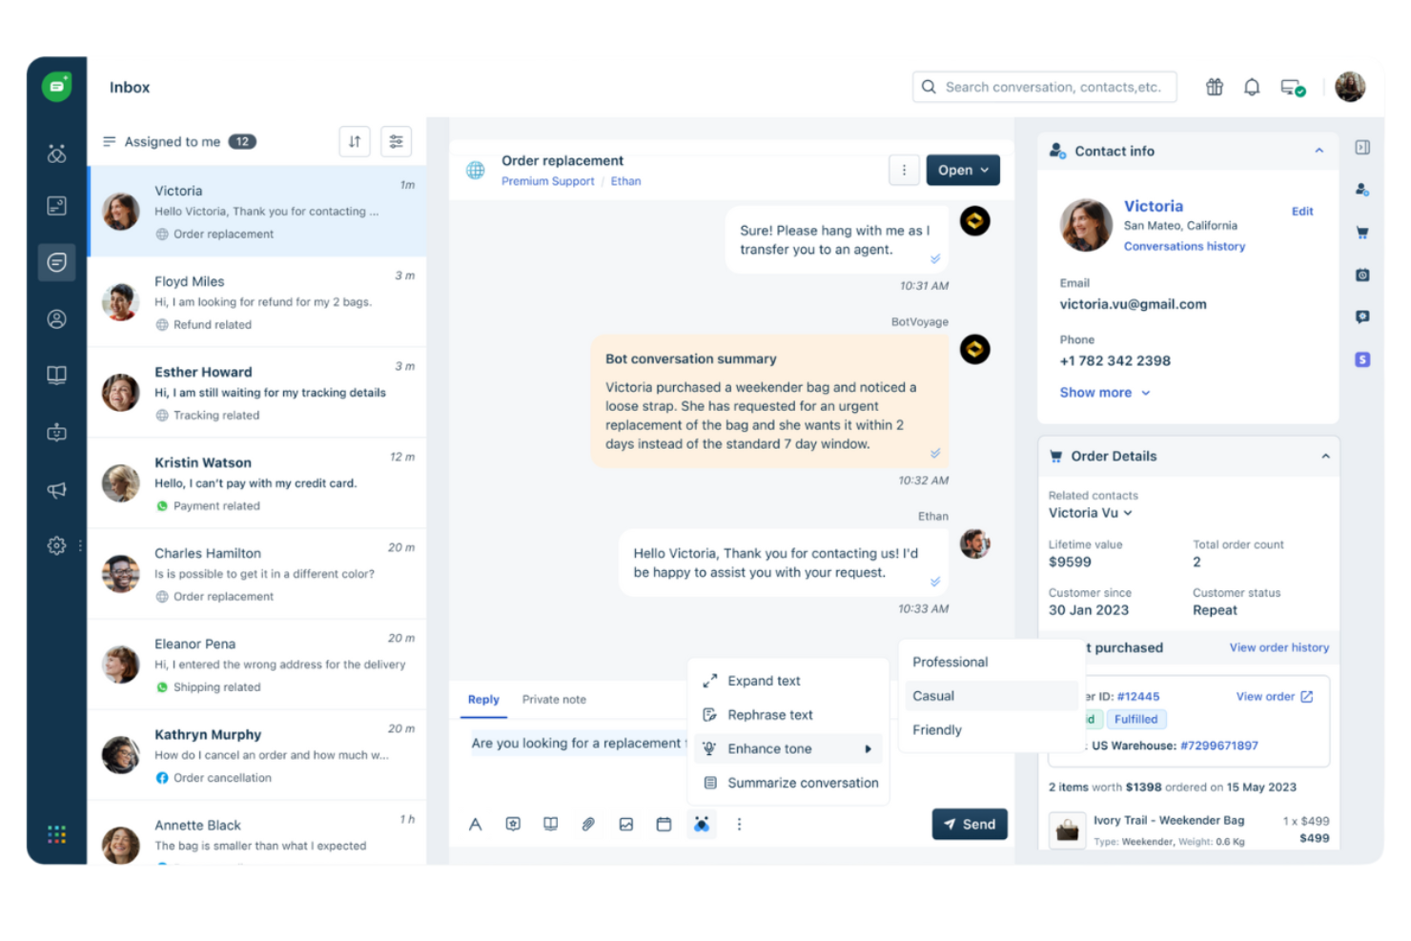Open Victoria's Conversations history link
The height and width of the screenshot is (941, 1411).
[x=1184, y=246]
